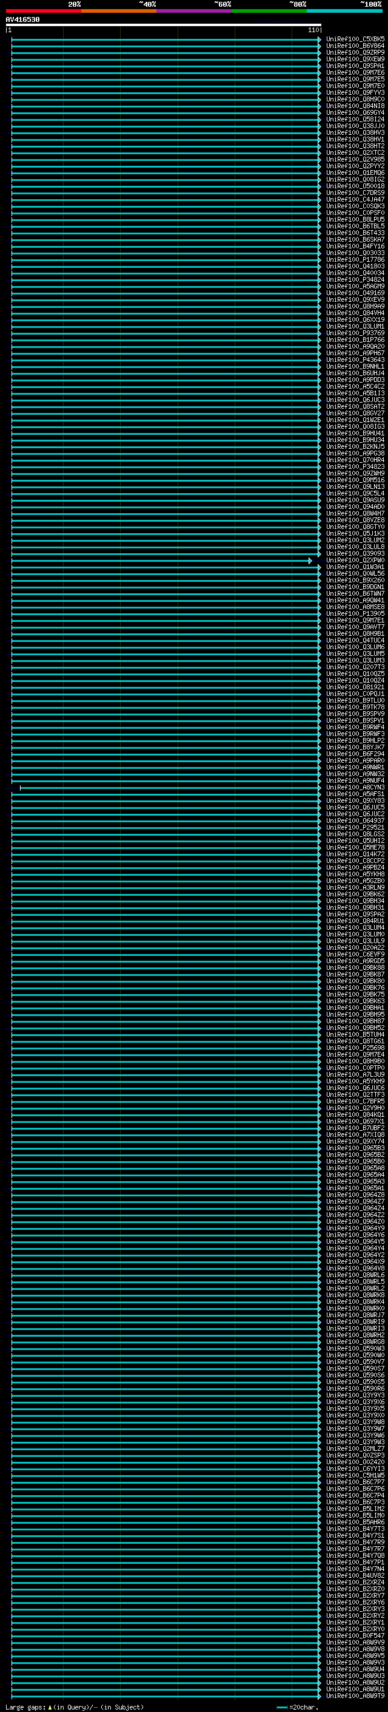This screenshot has height=1712, width=388.
Task: Open hit UniRef100_Q84NI8
Action: [355, 106]
